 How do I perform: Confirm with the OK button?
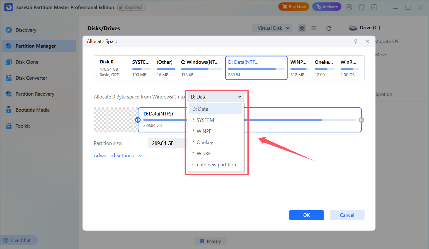307,215
